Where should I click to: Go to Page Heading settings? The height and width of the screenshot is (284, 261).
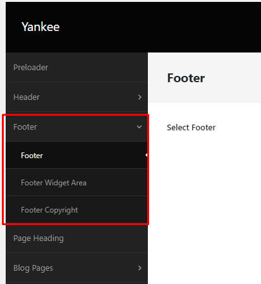point(76,238)
